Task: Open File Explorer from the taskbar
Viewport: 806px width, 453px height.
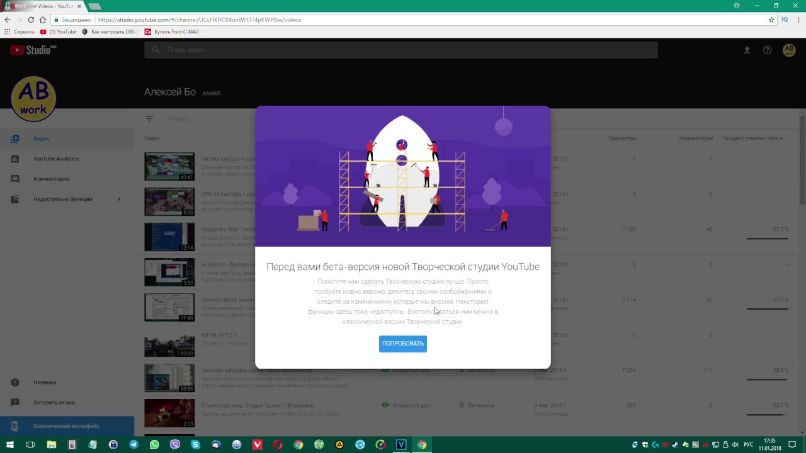Action: [51, 445]
